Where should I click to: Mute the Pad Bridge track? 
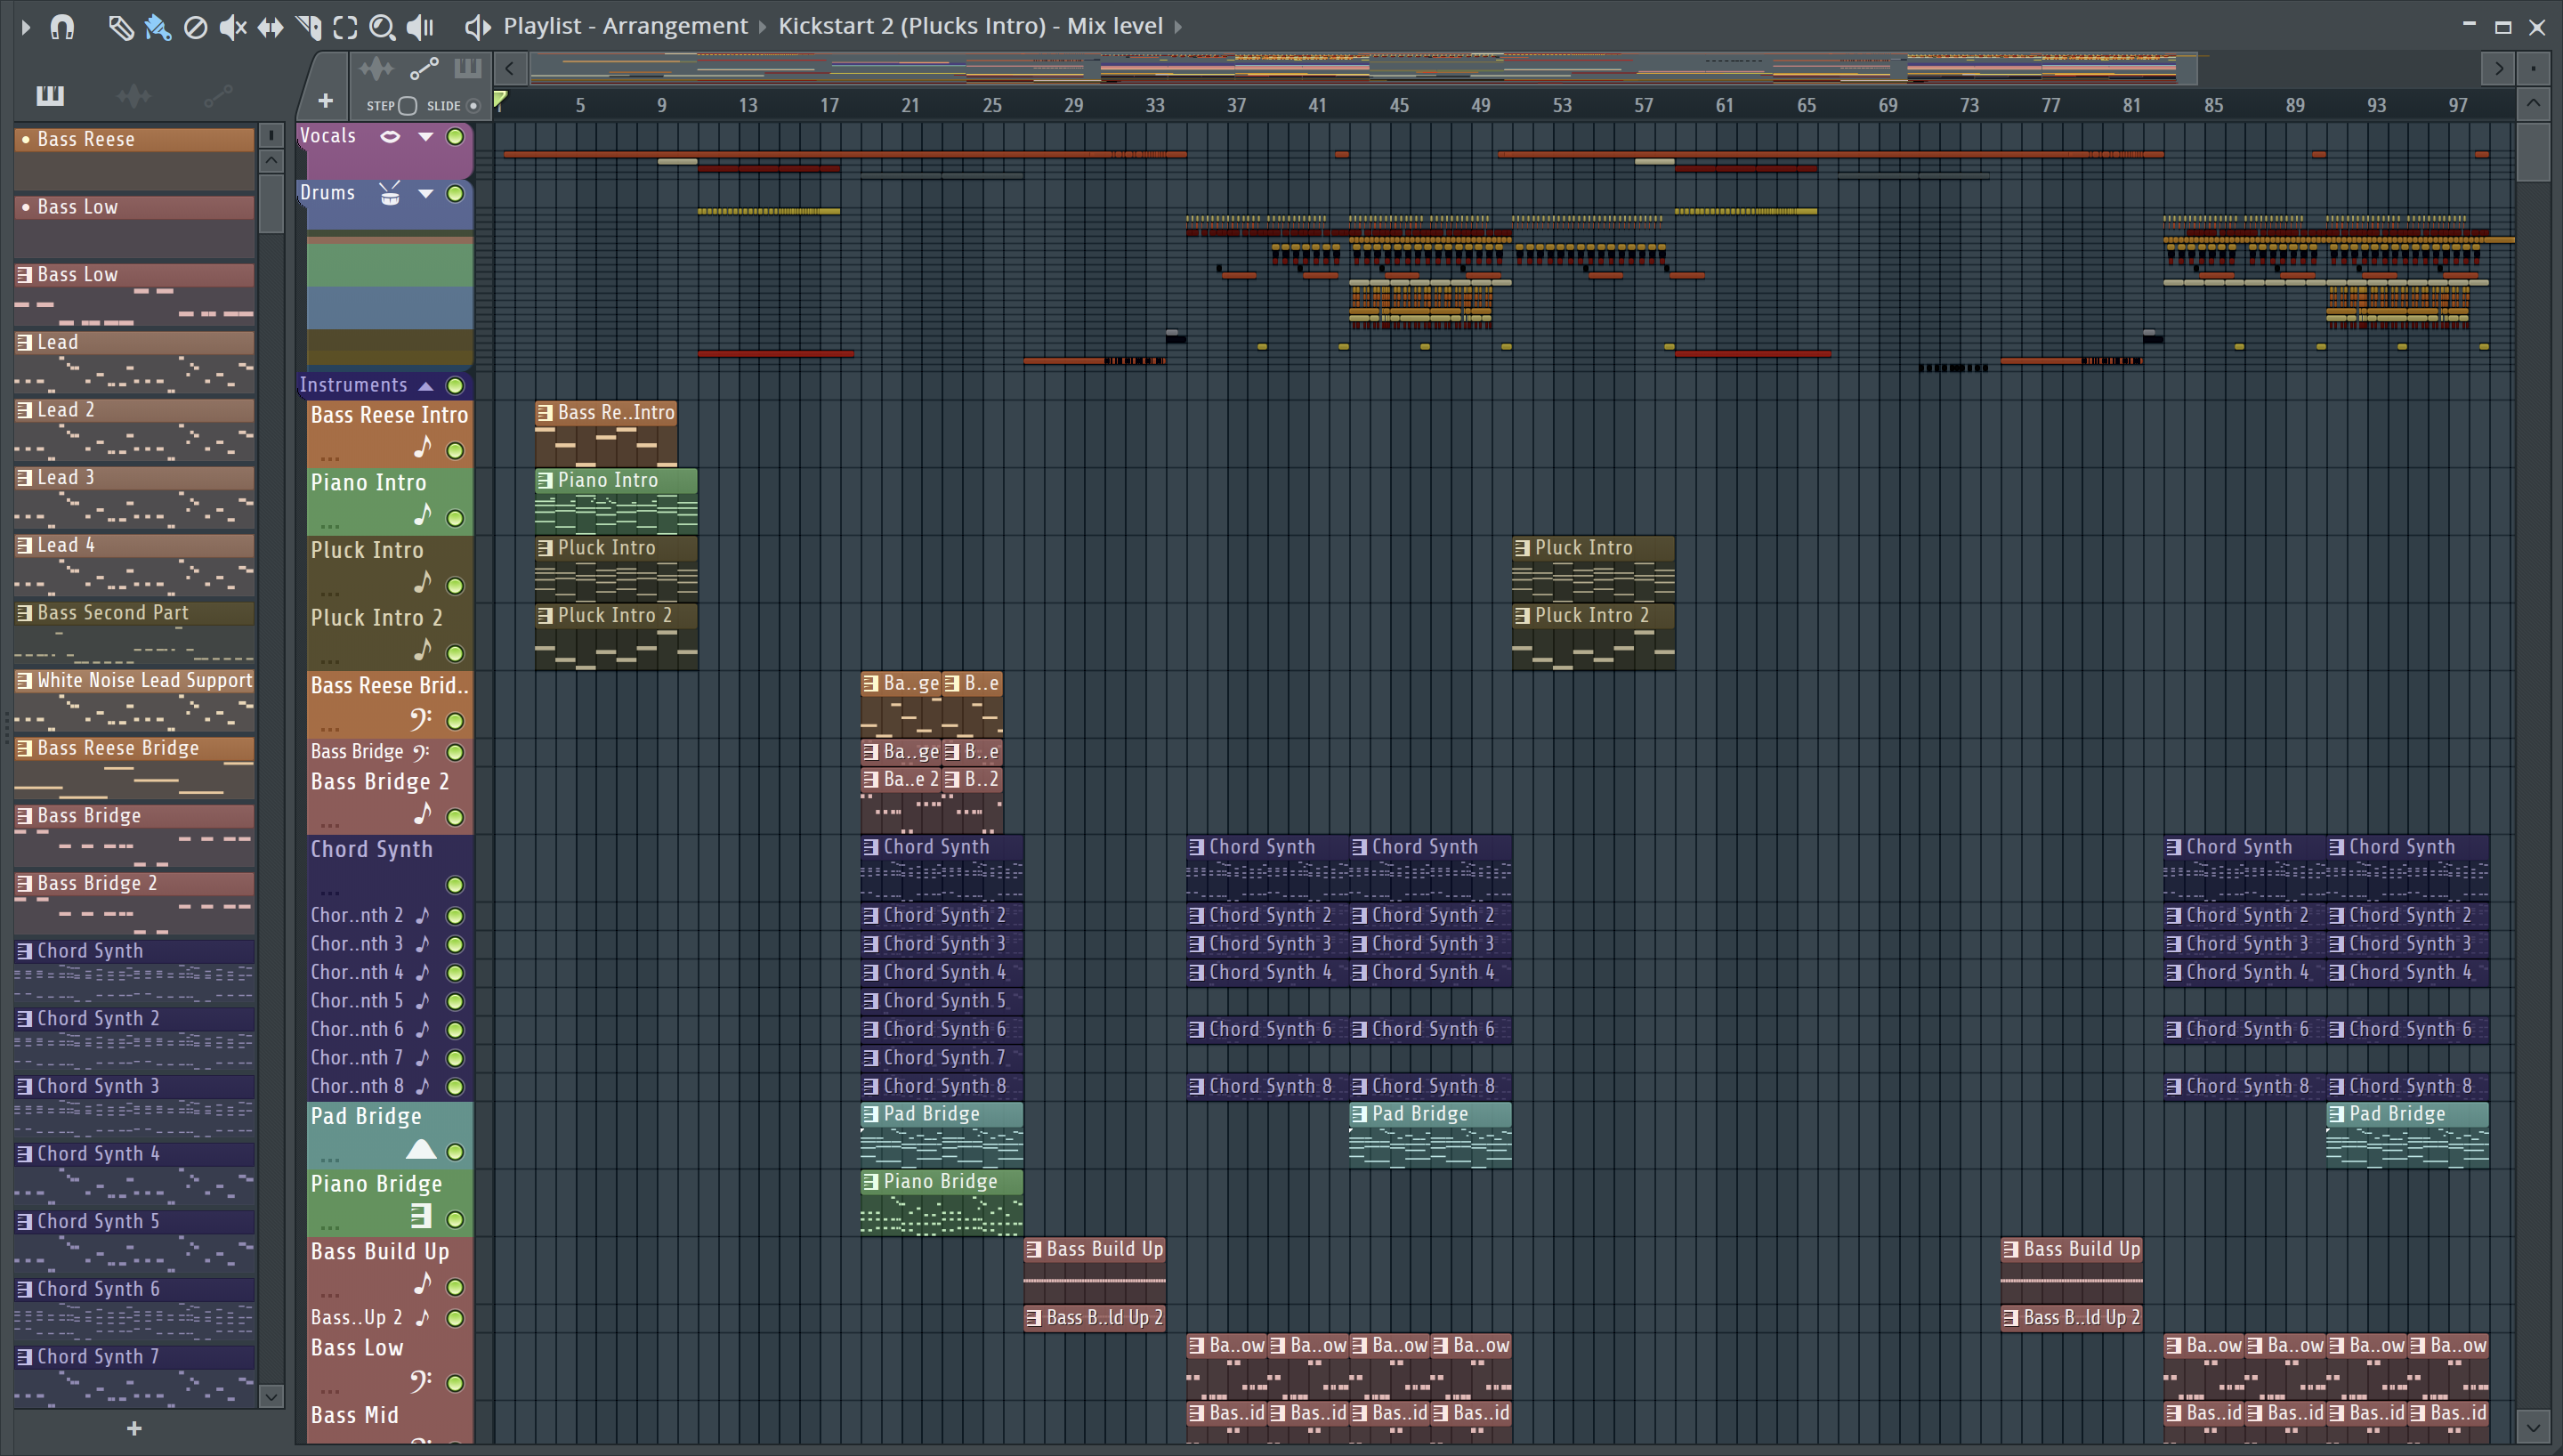coord(455,1152)
